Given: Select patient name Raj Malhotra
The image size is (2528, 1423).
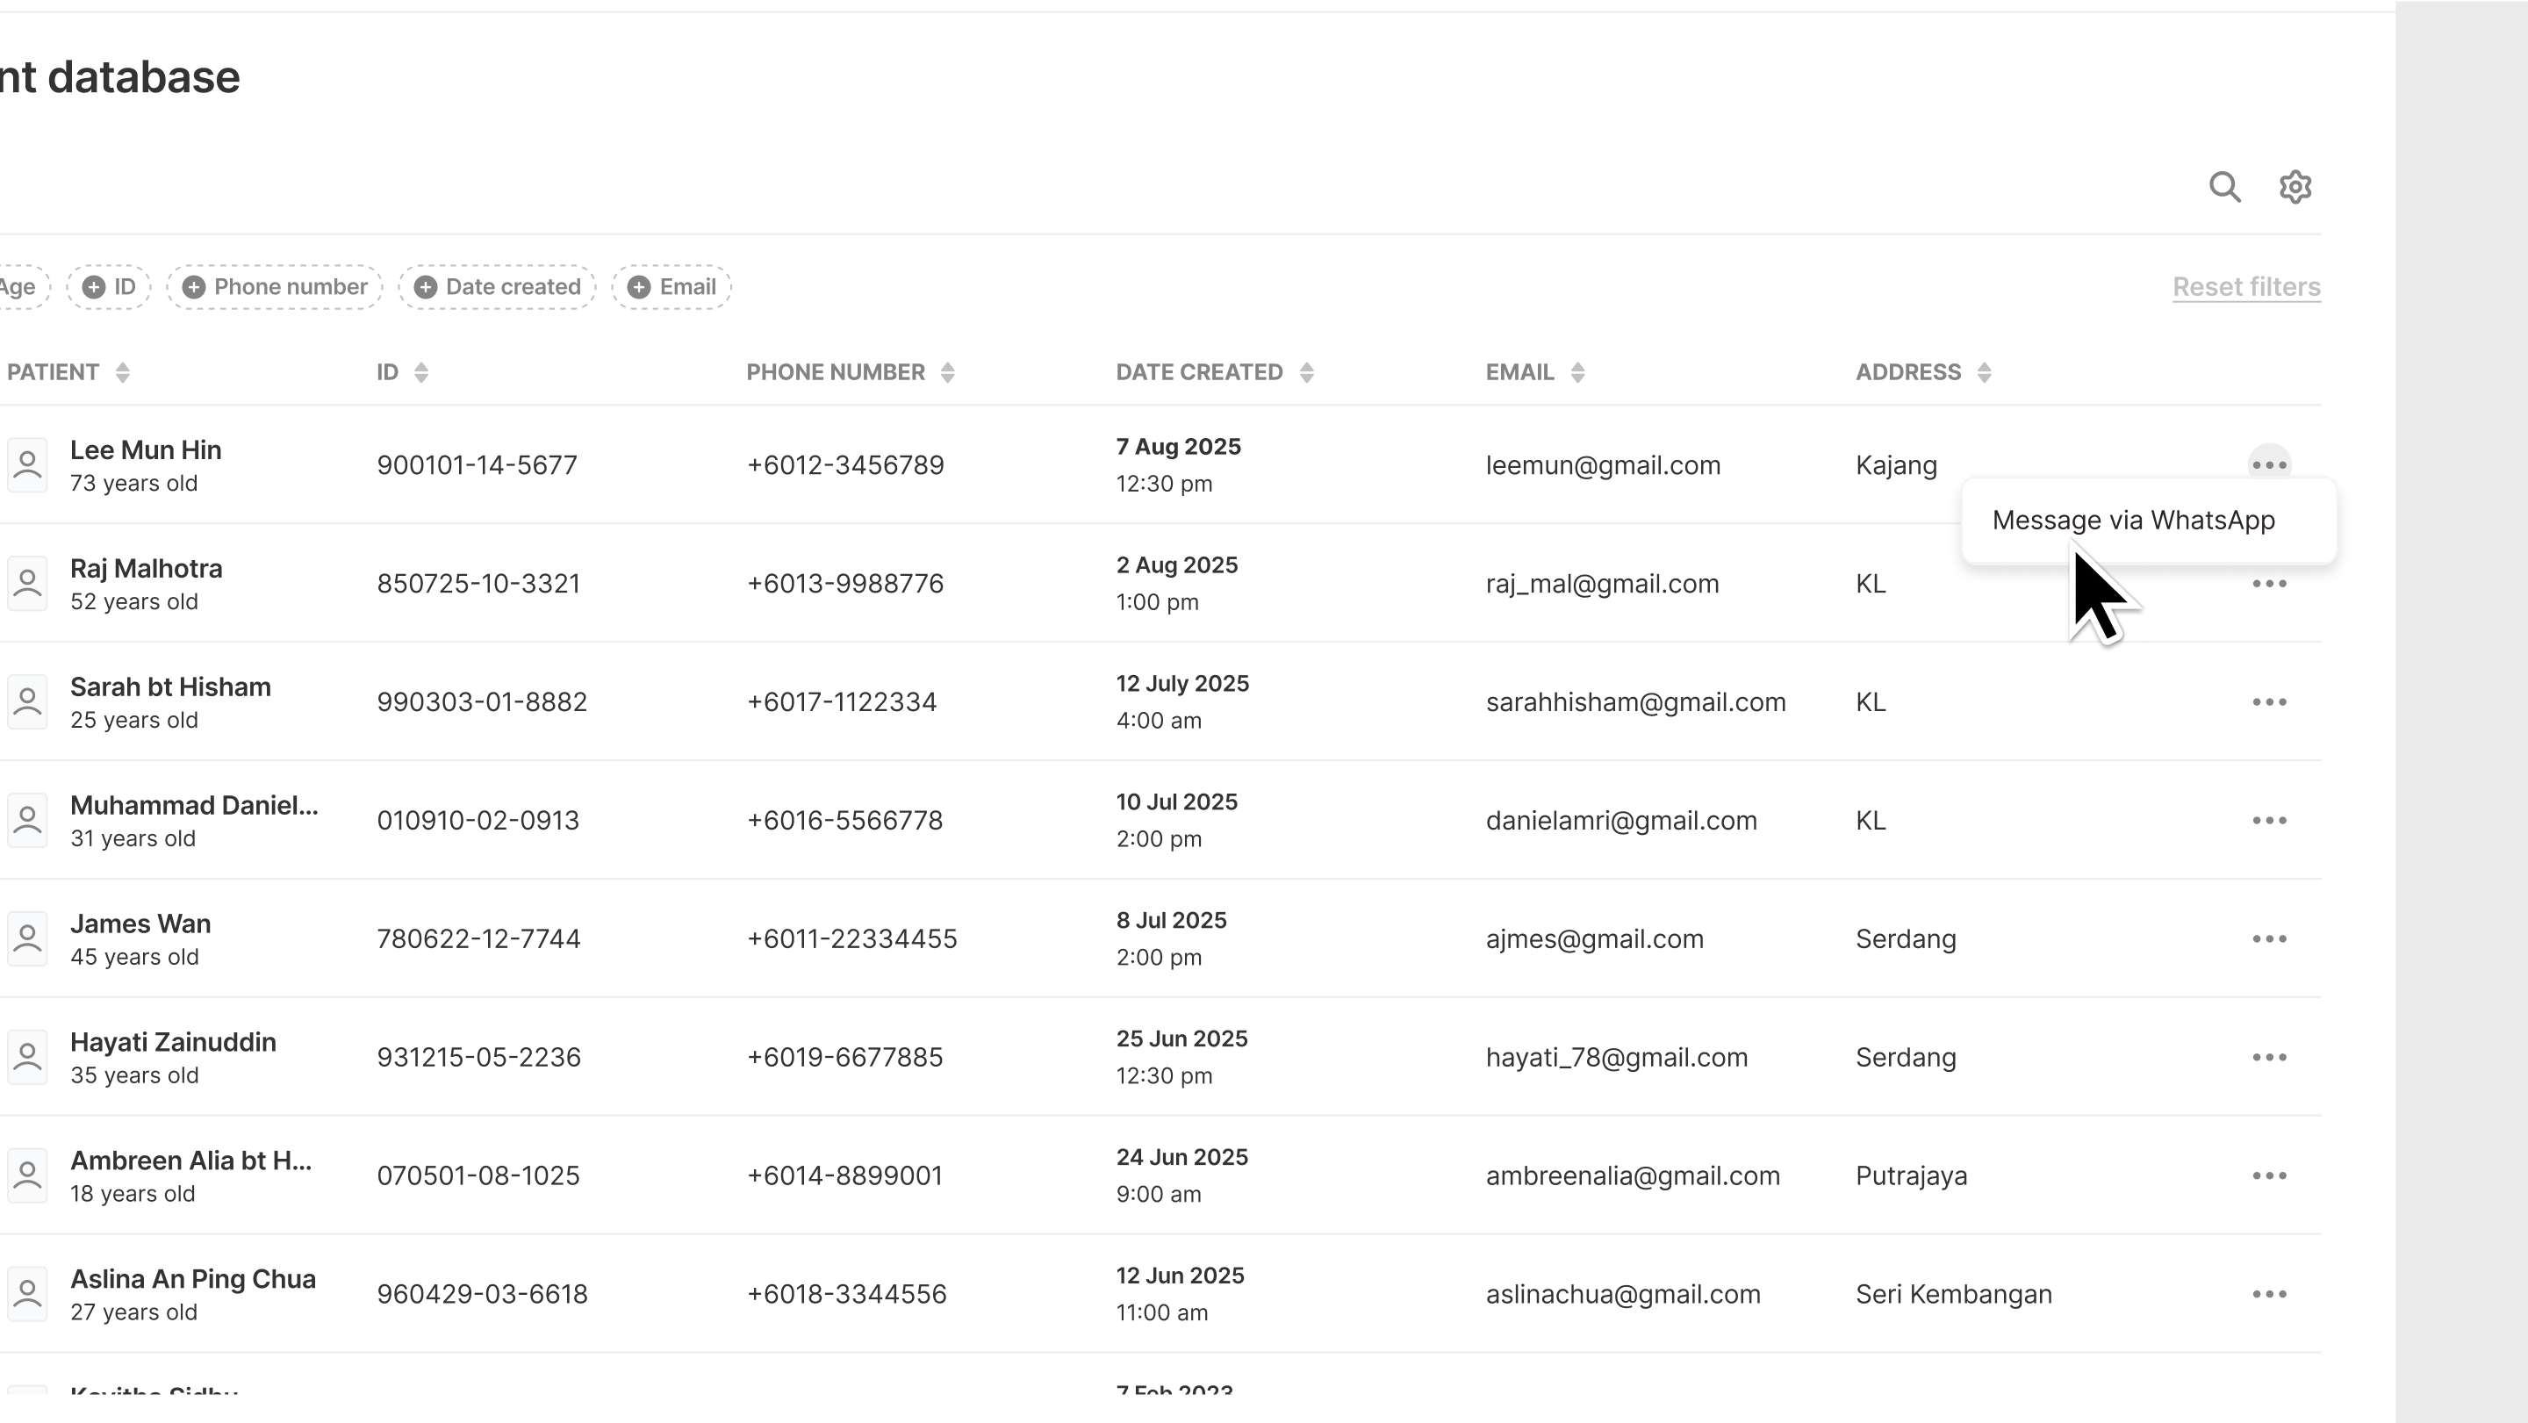Looking at the screenshot, I should (147, 568).
